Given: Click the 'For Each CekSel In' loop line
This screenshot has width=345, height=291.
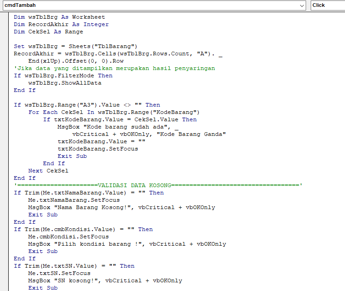Looking at the screenshot, I should coord(114,112).
